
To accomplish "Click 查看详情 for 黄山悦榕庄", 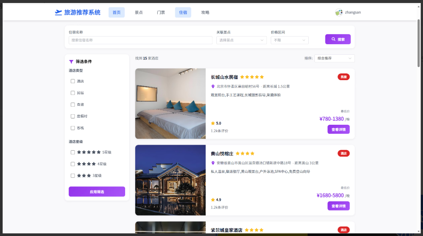I will point(339,206).
